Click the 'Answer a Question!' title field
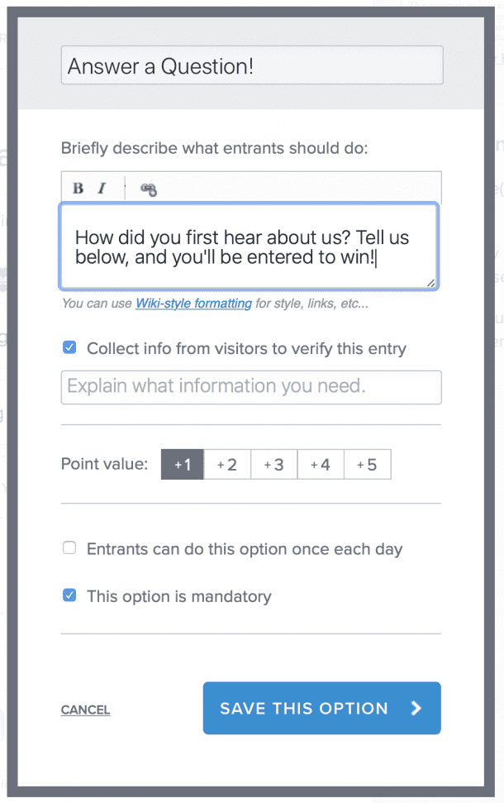The width and height of the screenshot is (504, 803). click(x=250, y=65)
